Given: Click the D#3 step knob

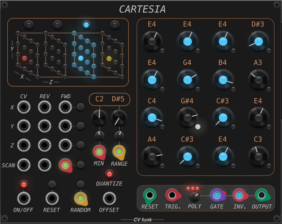Looking at the screenshot, I should (258, 42).
